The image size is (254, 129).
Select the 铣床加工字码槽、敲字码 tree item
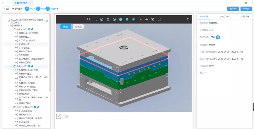30,118
